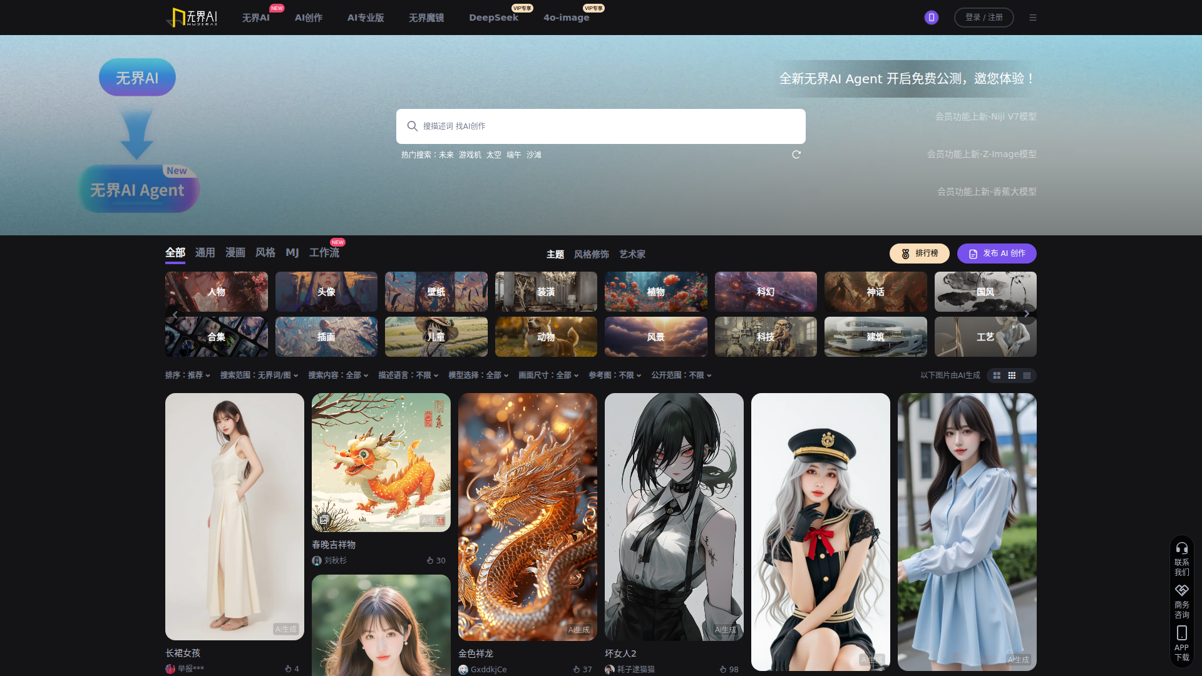Expand the 排序：推荐 sort dropdown
The width and height of the screenshot is (1202, 676).
[x=187, y=376]
